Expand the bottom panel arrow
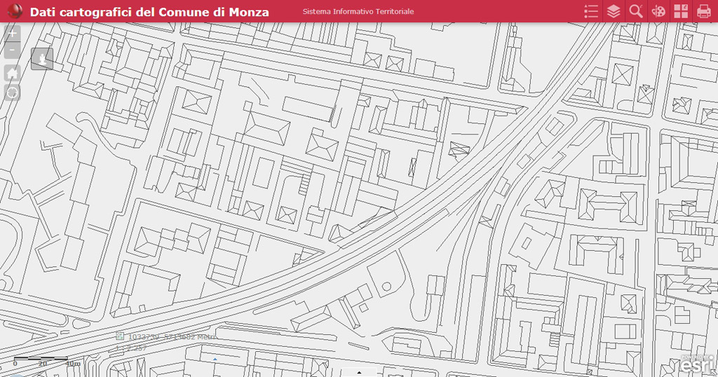 359,372
